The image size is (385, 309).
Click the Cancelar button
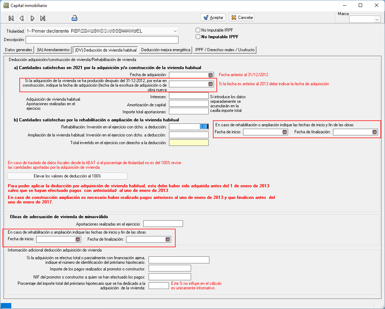coord(242,18)
